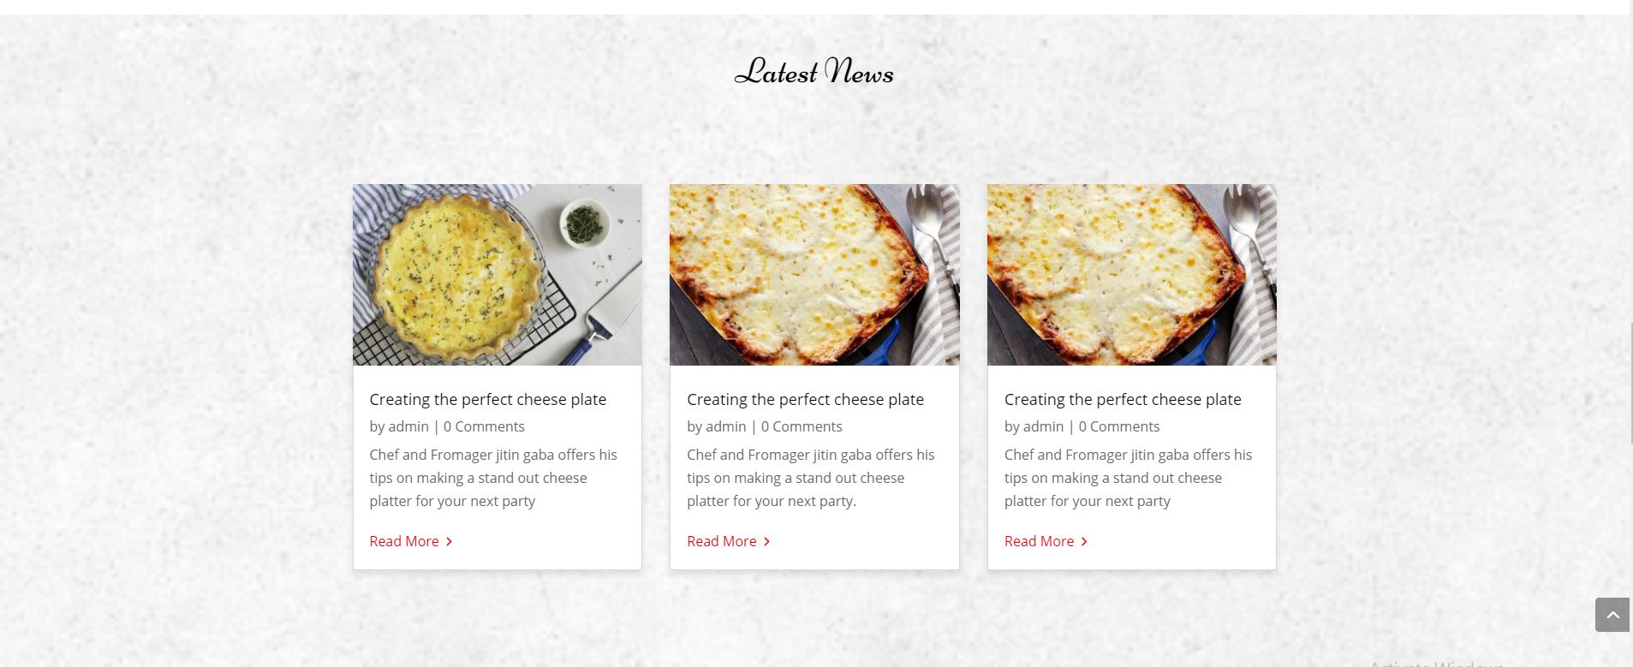This screenshot has width=1633, height=667.
Task: Click the "Read More" text in the first card
Action: tap(403, 541)
